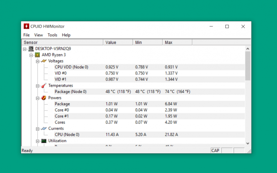This screenshot has height=173, width=277.
Task: Collapse the Voltages group
Action: point(37,62)
